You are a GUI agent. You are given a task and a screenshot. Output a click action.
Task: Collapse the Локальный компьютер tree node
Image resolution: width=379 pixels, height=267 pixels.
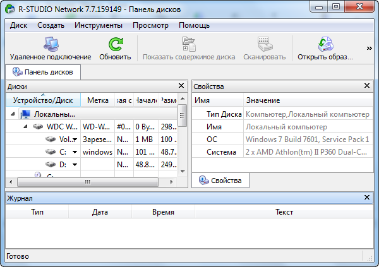(13, 114)
